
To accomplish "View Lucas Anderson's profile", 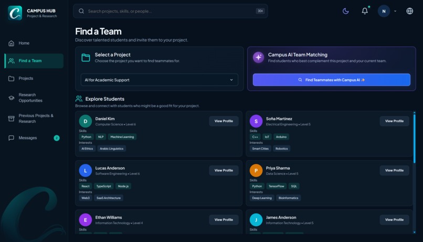I will [x=224, y=171].
